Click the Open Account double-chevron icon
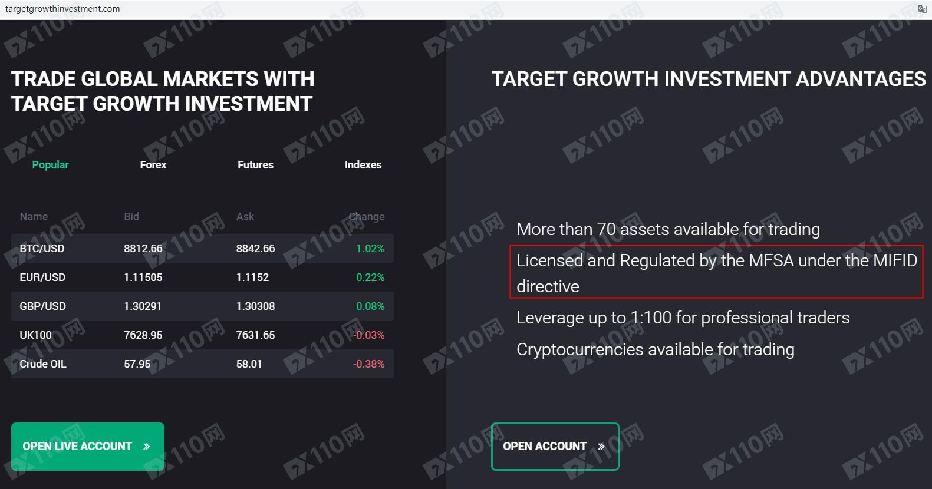The width and height of the screenshot is (932, 489). tap(601, 447)
